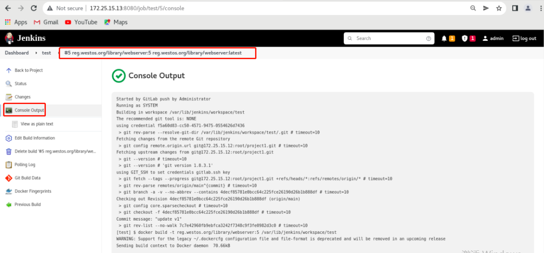Viewport: 544px width, 253px height.
Task: Open the Polling Log page
Action: coord(25,165)
